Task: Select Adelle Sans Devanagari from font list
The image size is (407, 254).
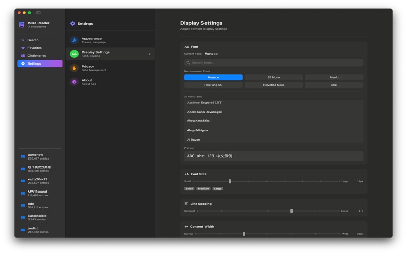Action: [205, 112]
